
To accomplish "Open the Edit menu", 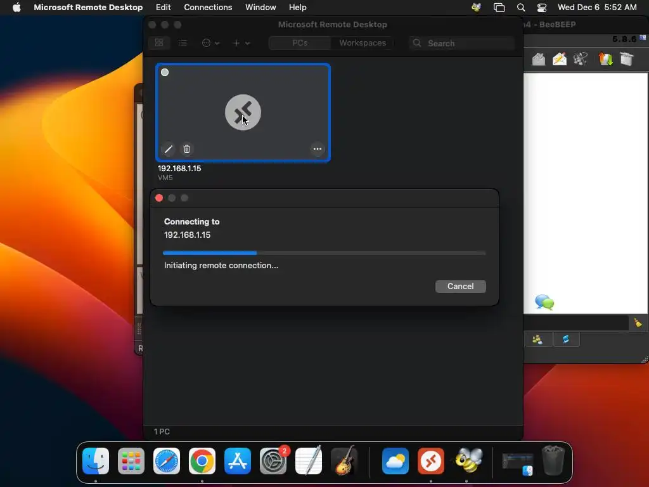I will [163, 8].
